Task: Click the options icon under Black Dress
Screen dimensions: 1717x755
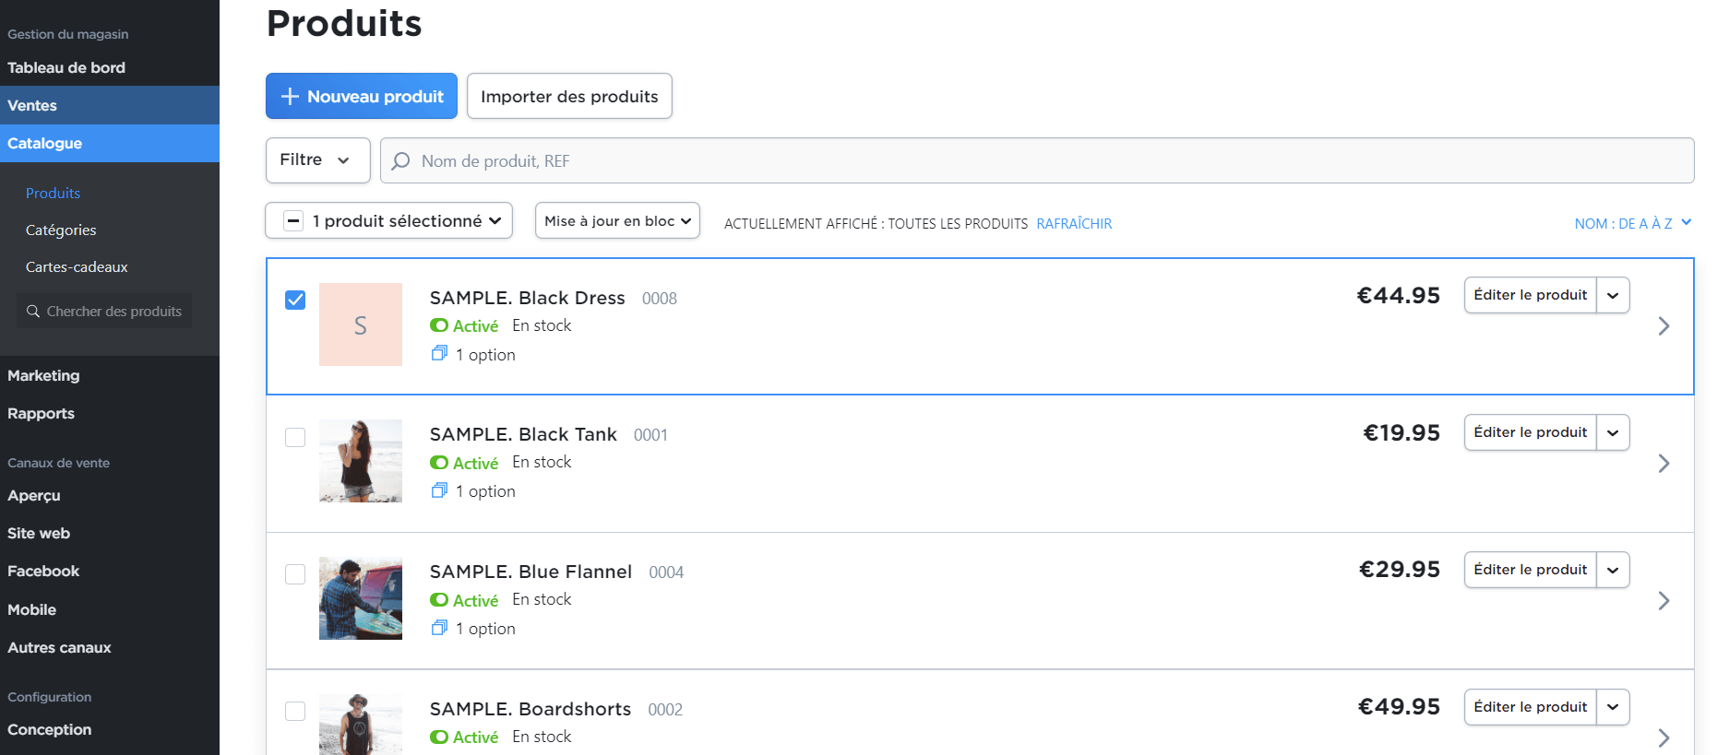Action: click(x=439, y=354)
